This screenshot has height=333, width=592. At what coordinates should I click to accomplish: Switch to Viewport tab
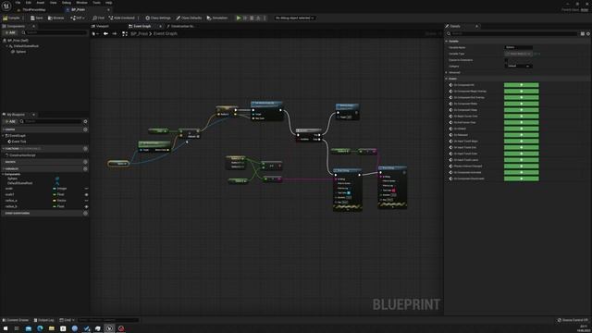[101, 26]
